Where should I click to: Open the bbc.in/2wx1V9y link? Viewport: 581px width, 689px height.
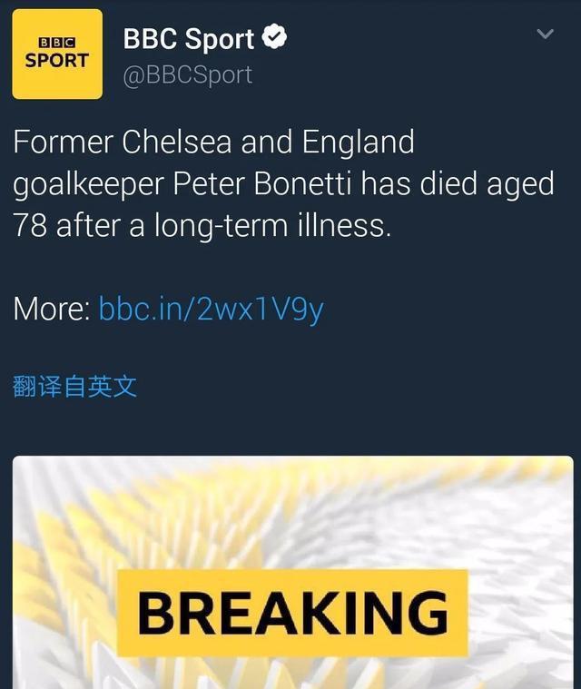(x=212, y=310)
